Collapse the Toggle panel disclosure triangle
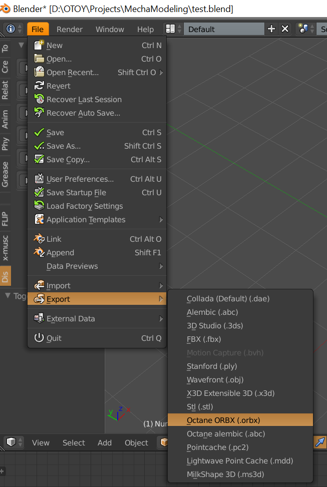This screenshot has height=487, width=327. [x=8, y=295]
